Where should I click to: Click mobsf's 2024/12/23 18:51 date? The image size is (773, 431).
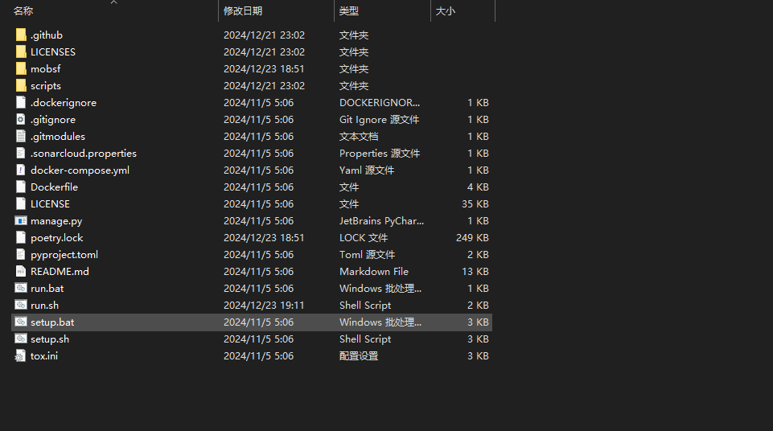click(x=264, y=68)
